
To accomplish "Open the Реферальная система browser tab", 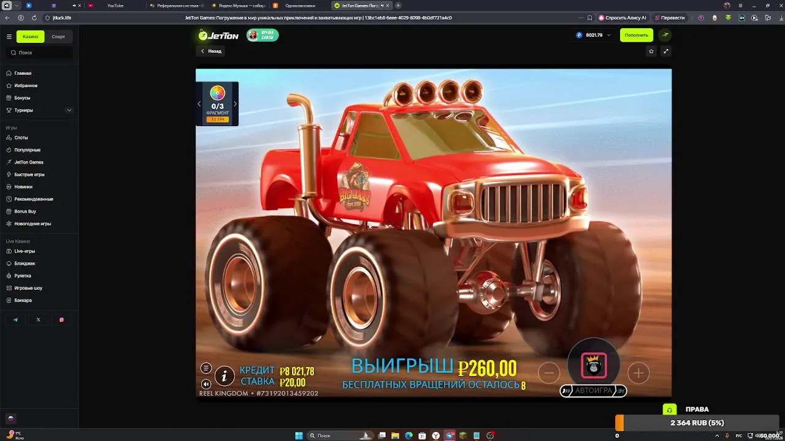I will pyautogui.click(x=176, y=6).
